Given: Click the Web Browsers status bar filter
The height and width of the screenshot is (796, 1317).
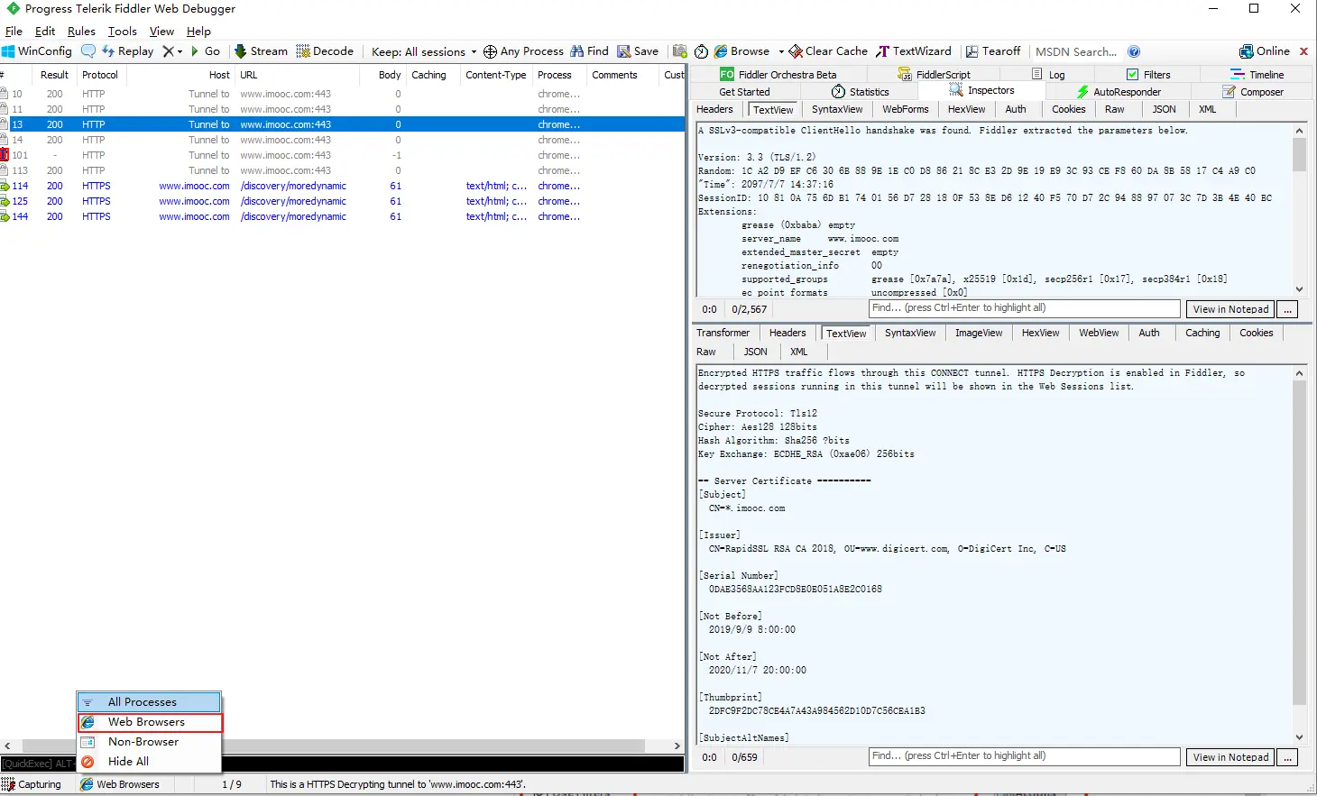Looking at the screenshot, I should [x=120, y=784].
